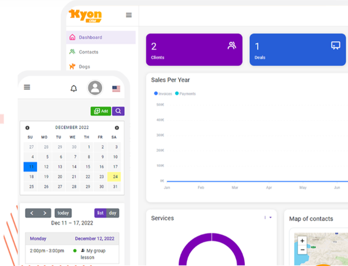Image resolution: width=348 pixels, height=266 pixels.
Task: Click the presentation icon on Deals card
Action: [335, 45]
